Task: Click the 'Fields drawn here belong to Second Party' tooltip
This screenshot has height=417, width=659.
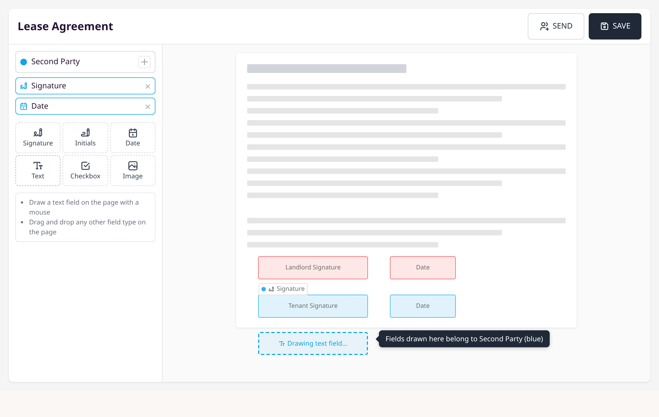Action: pyautogui.click(x=464, y=339)
